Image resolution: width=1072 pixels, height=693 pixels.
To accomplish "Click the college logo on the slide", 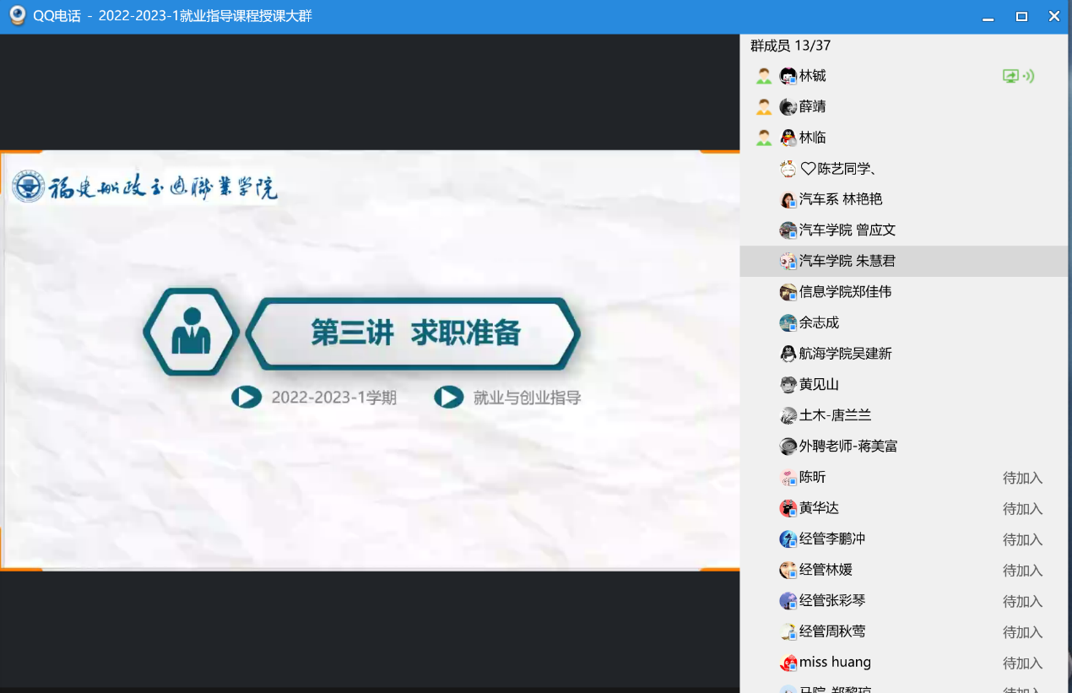I will pos(29,187).
